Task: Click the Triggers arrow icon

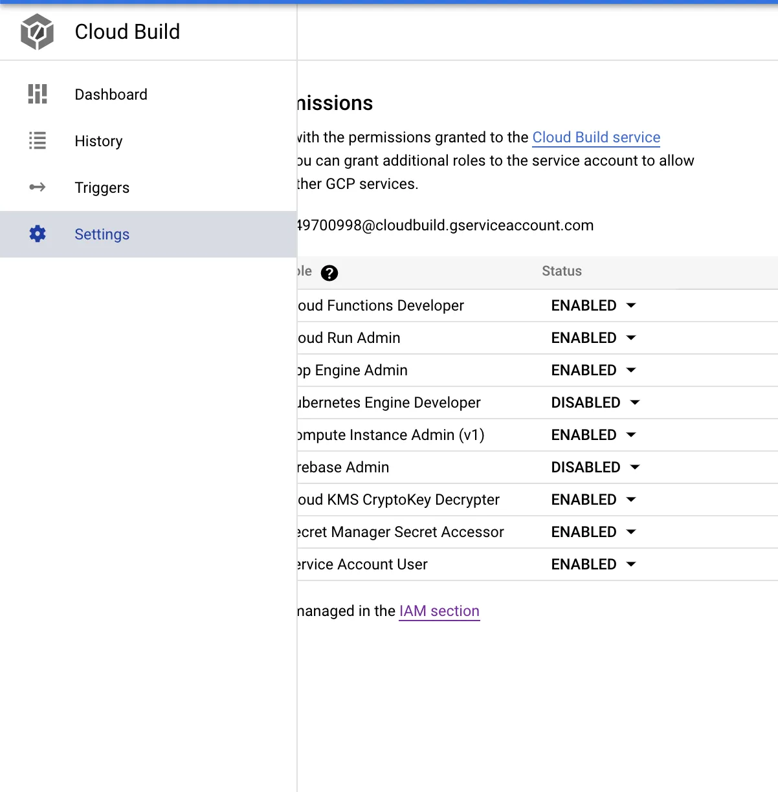Action: pos(38,187)
